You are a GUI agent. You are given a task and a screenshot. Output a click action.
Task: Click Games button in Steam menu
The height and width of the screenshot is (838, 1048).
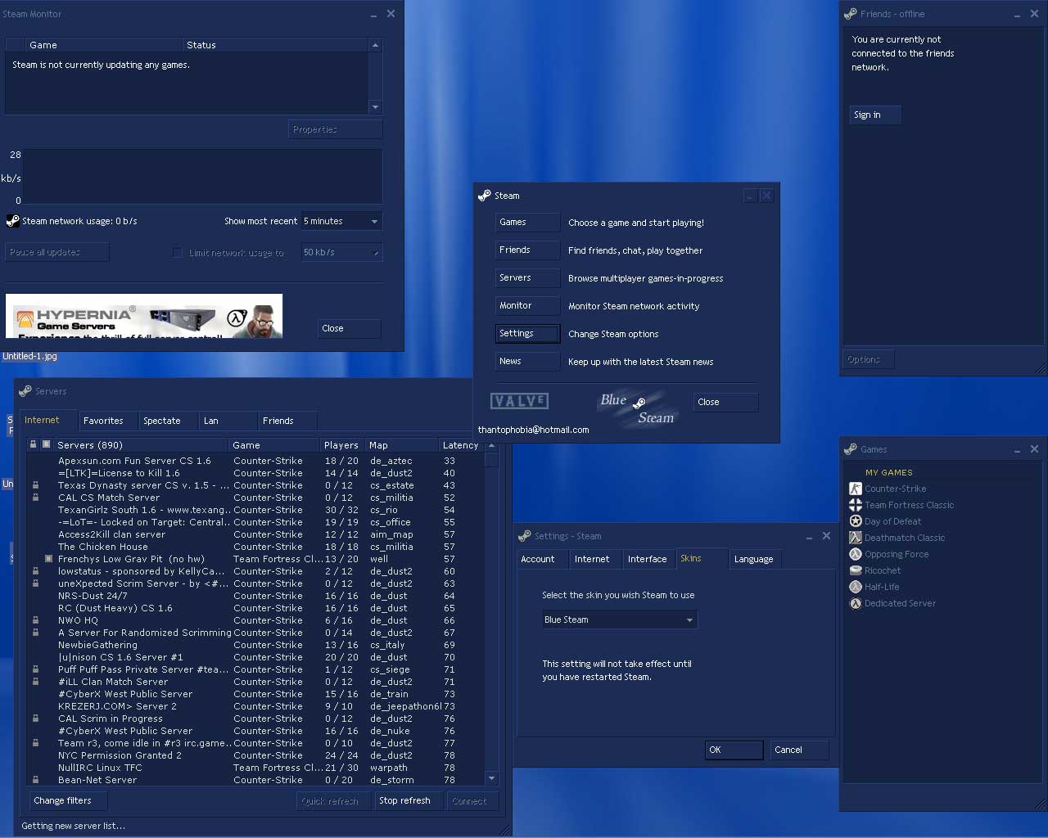[x=527, y=222]
